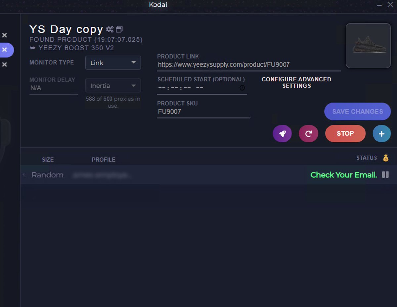Click the Yeezy shoe product thumbnail
Image resolution: width=397 pixels, height=307 pixels.
click(x=369, y=45)
